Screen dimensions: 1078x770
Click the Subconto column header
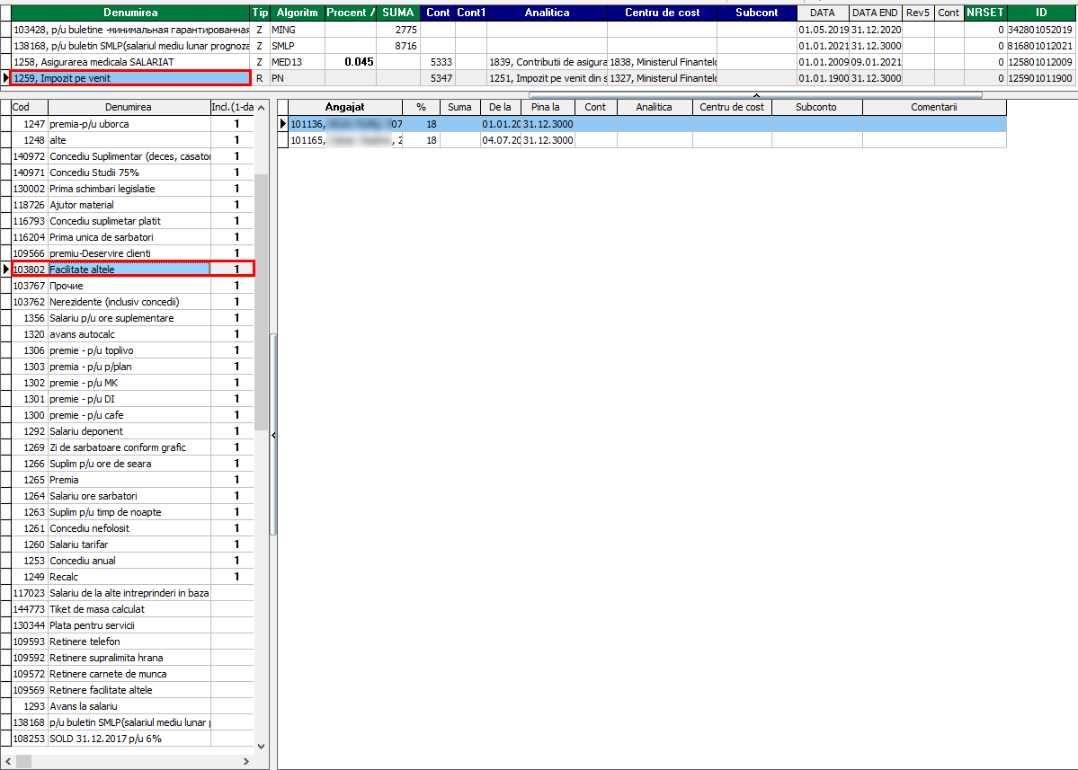pos(816,107)
